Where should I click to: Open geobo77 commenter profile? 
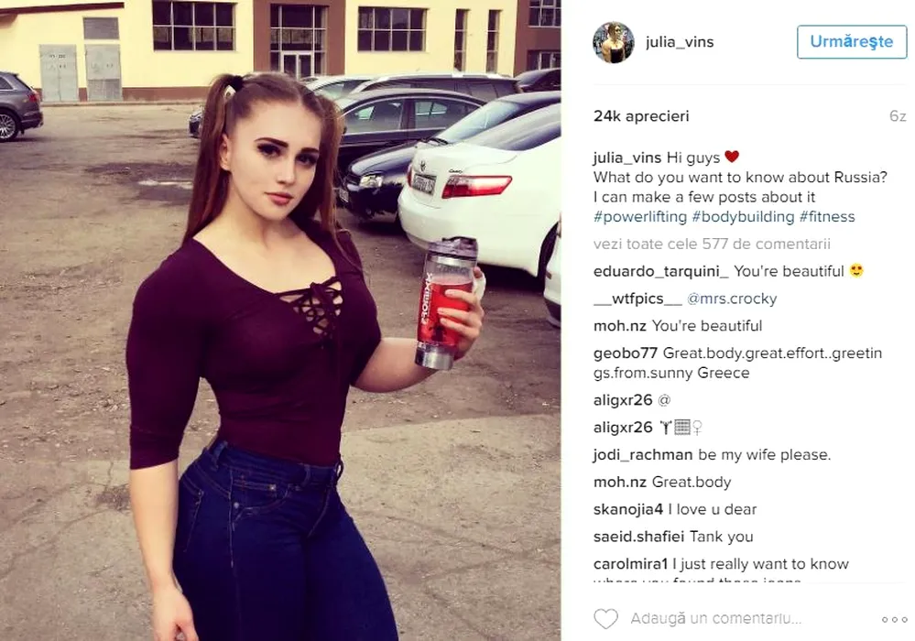click(x=625, y=353)
